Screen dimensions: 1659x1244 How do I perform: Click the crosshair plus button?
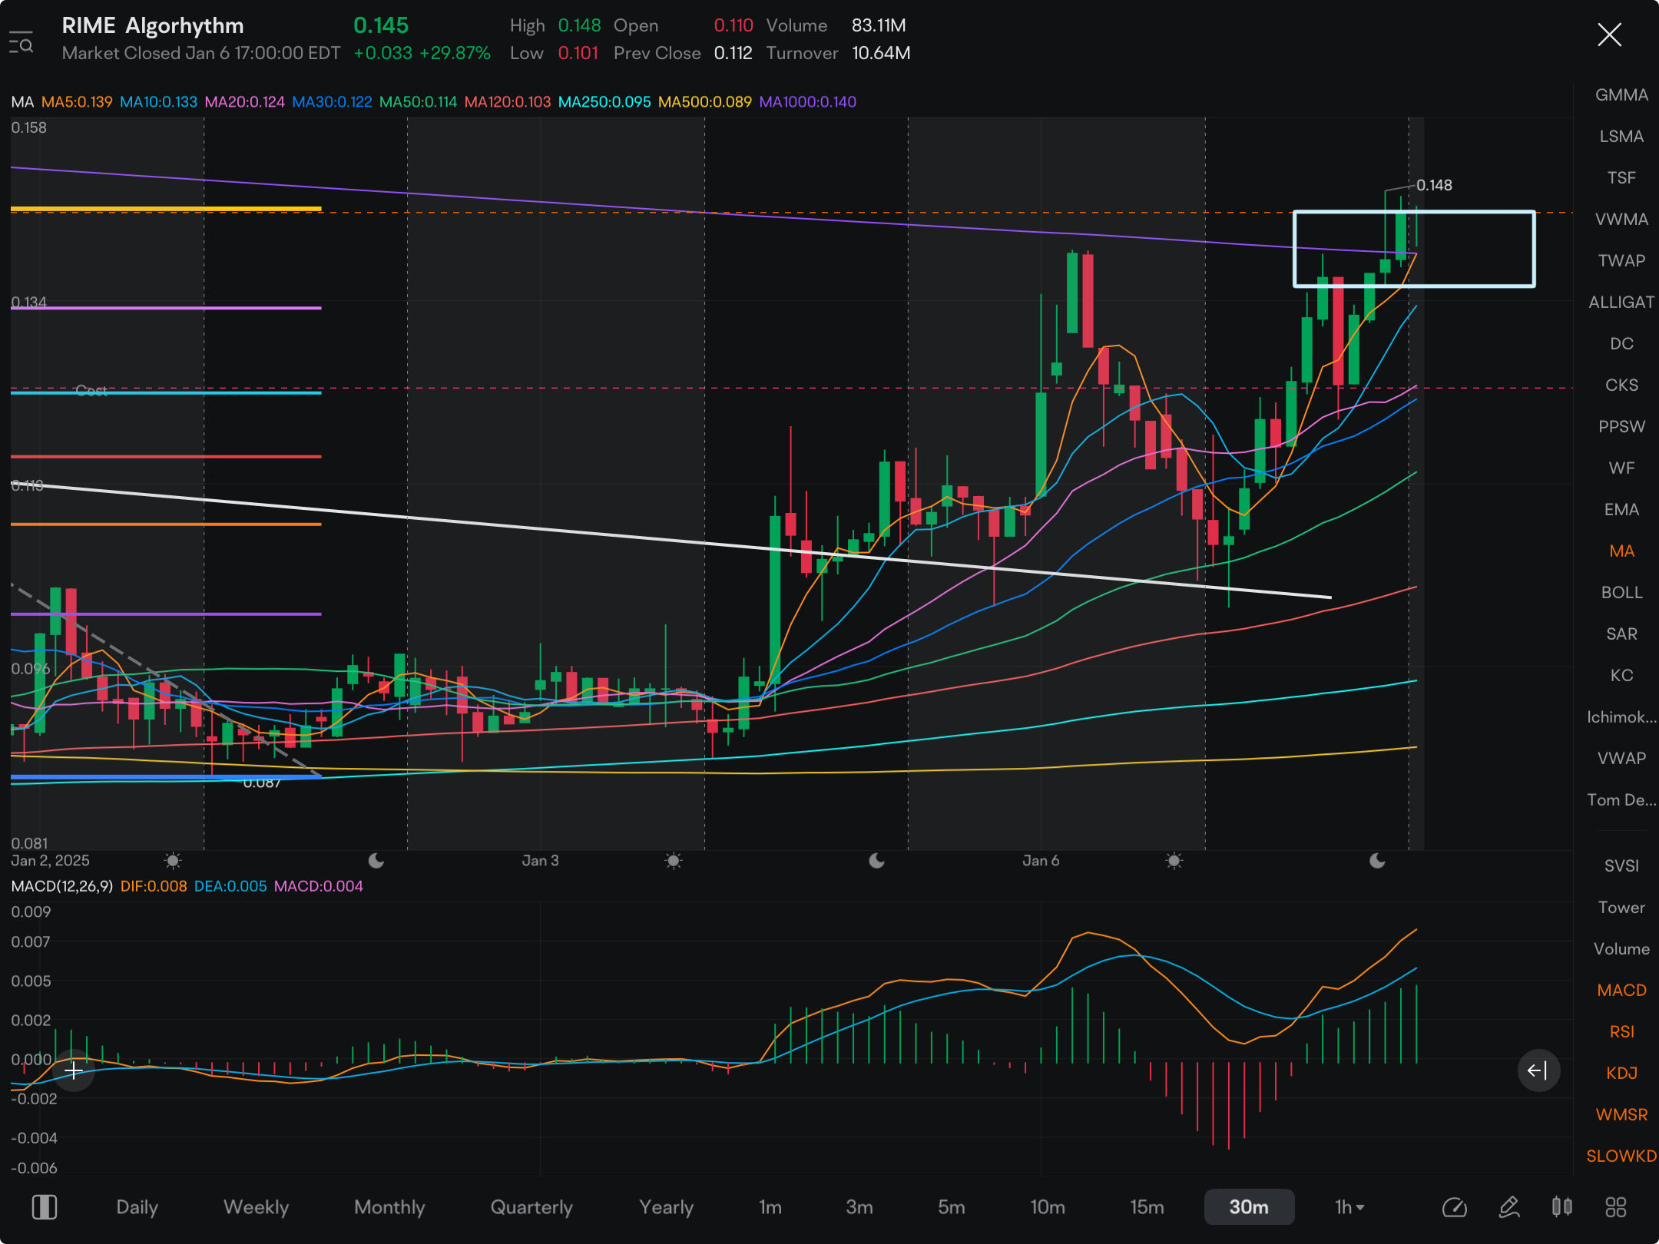click(x=74, y=1070)
